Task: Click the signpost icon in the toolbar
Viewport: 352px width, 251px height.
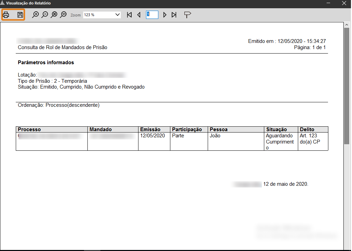Action: coord(187,15)
